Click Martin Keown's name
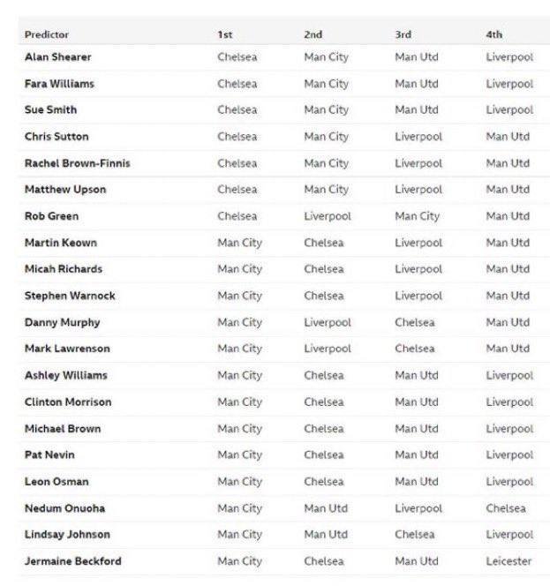Screen dimensions: 550x586 coord(61,243)
